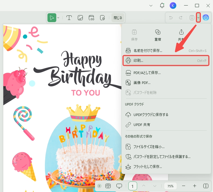Click the 共有 share icon
Image resolution: width=213 pixels, height=192 pixels.
tap(181, 35)
